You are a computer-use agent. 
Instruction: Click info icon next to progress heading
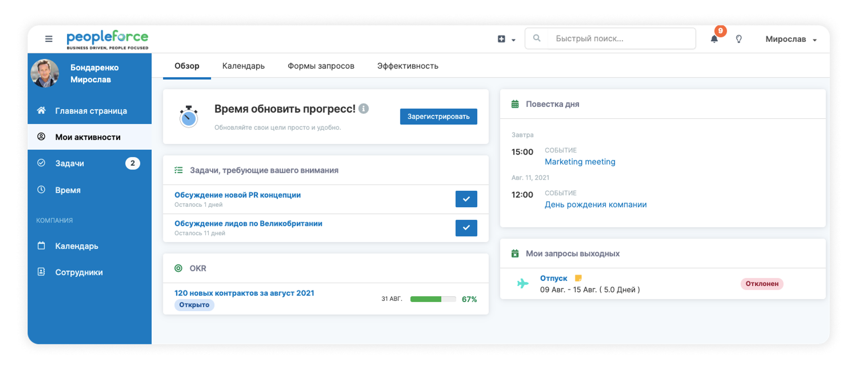364,109
